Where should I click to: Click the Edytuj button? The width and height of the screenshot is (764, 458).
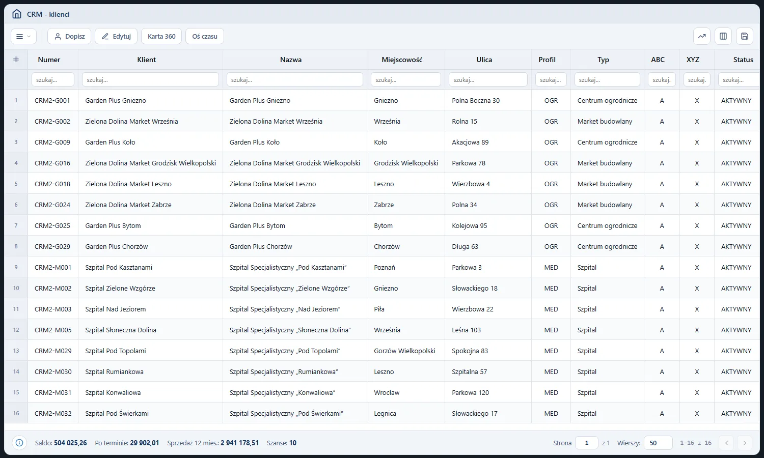[x=116, y=36]
